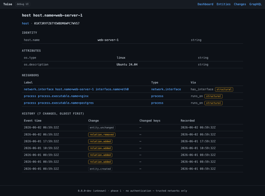Select the entity ID 01KT3RYFZ6TYEWBDM6WPC7WVS7
Screen dimensions: 265x196
click(57, 23)
